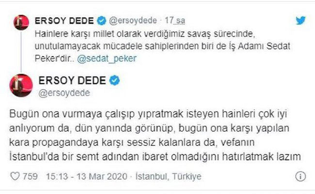Click verified badge beside the large ERSOY DEDE name

[115, 81]
